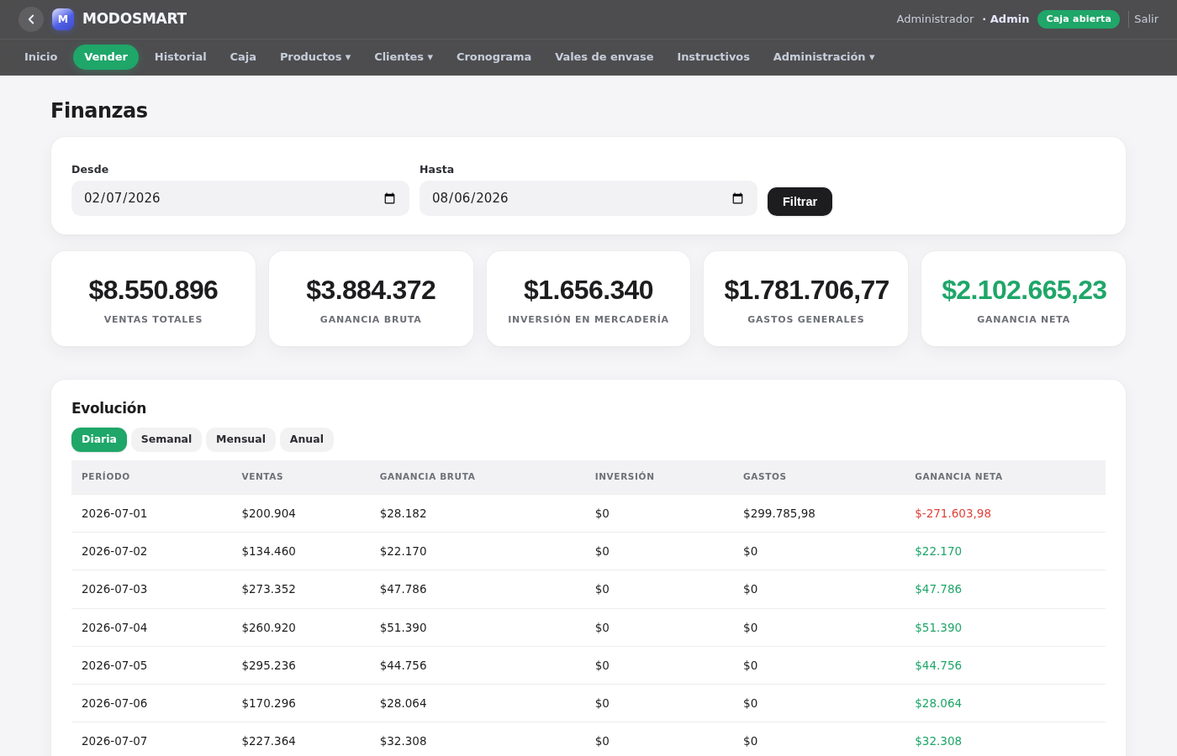
Task: Click the PERÍODO column header
Action: coord(106,476)
